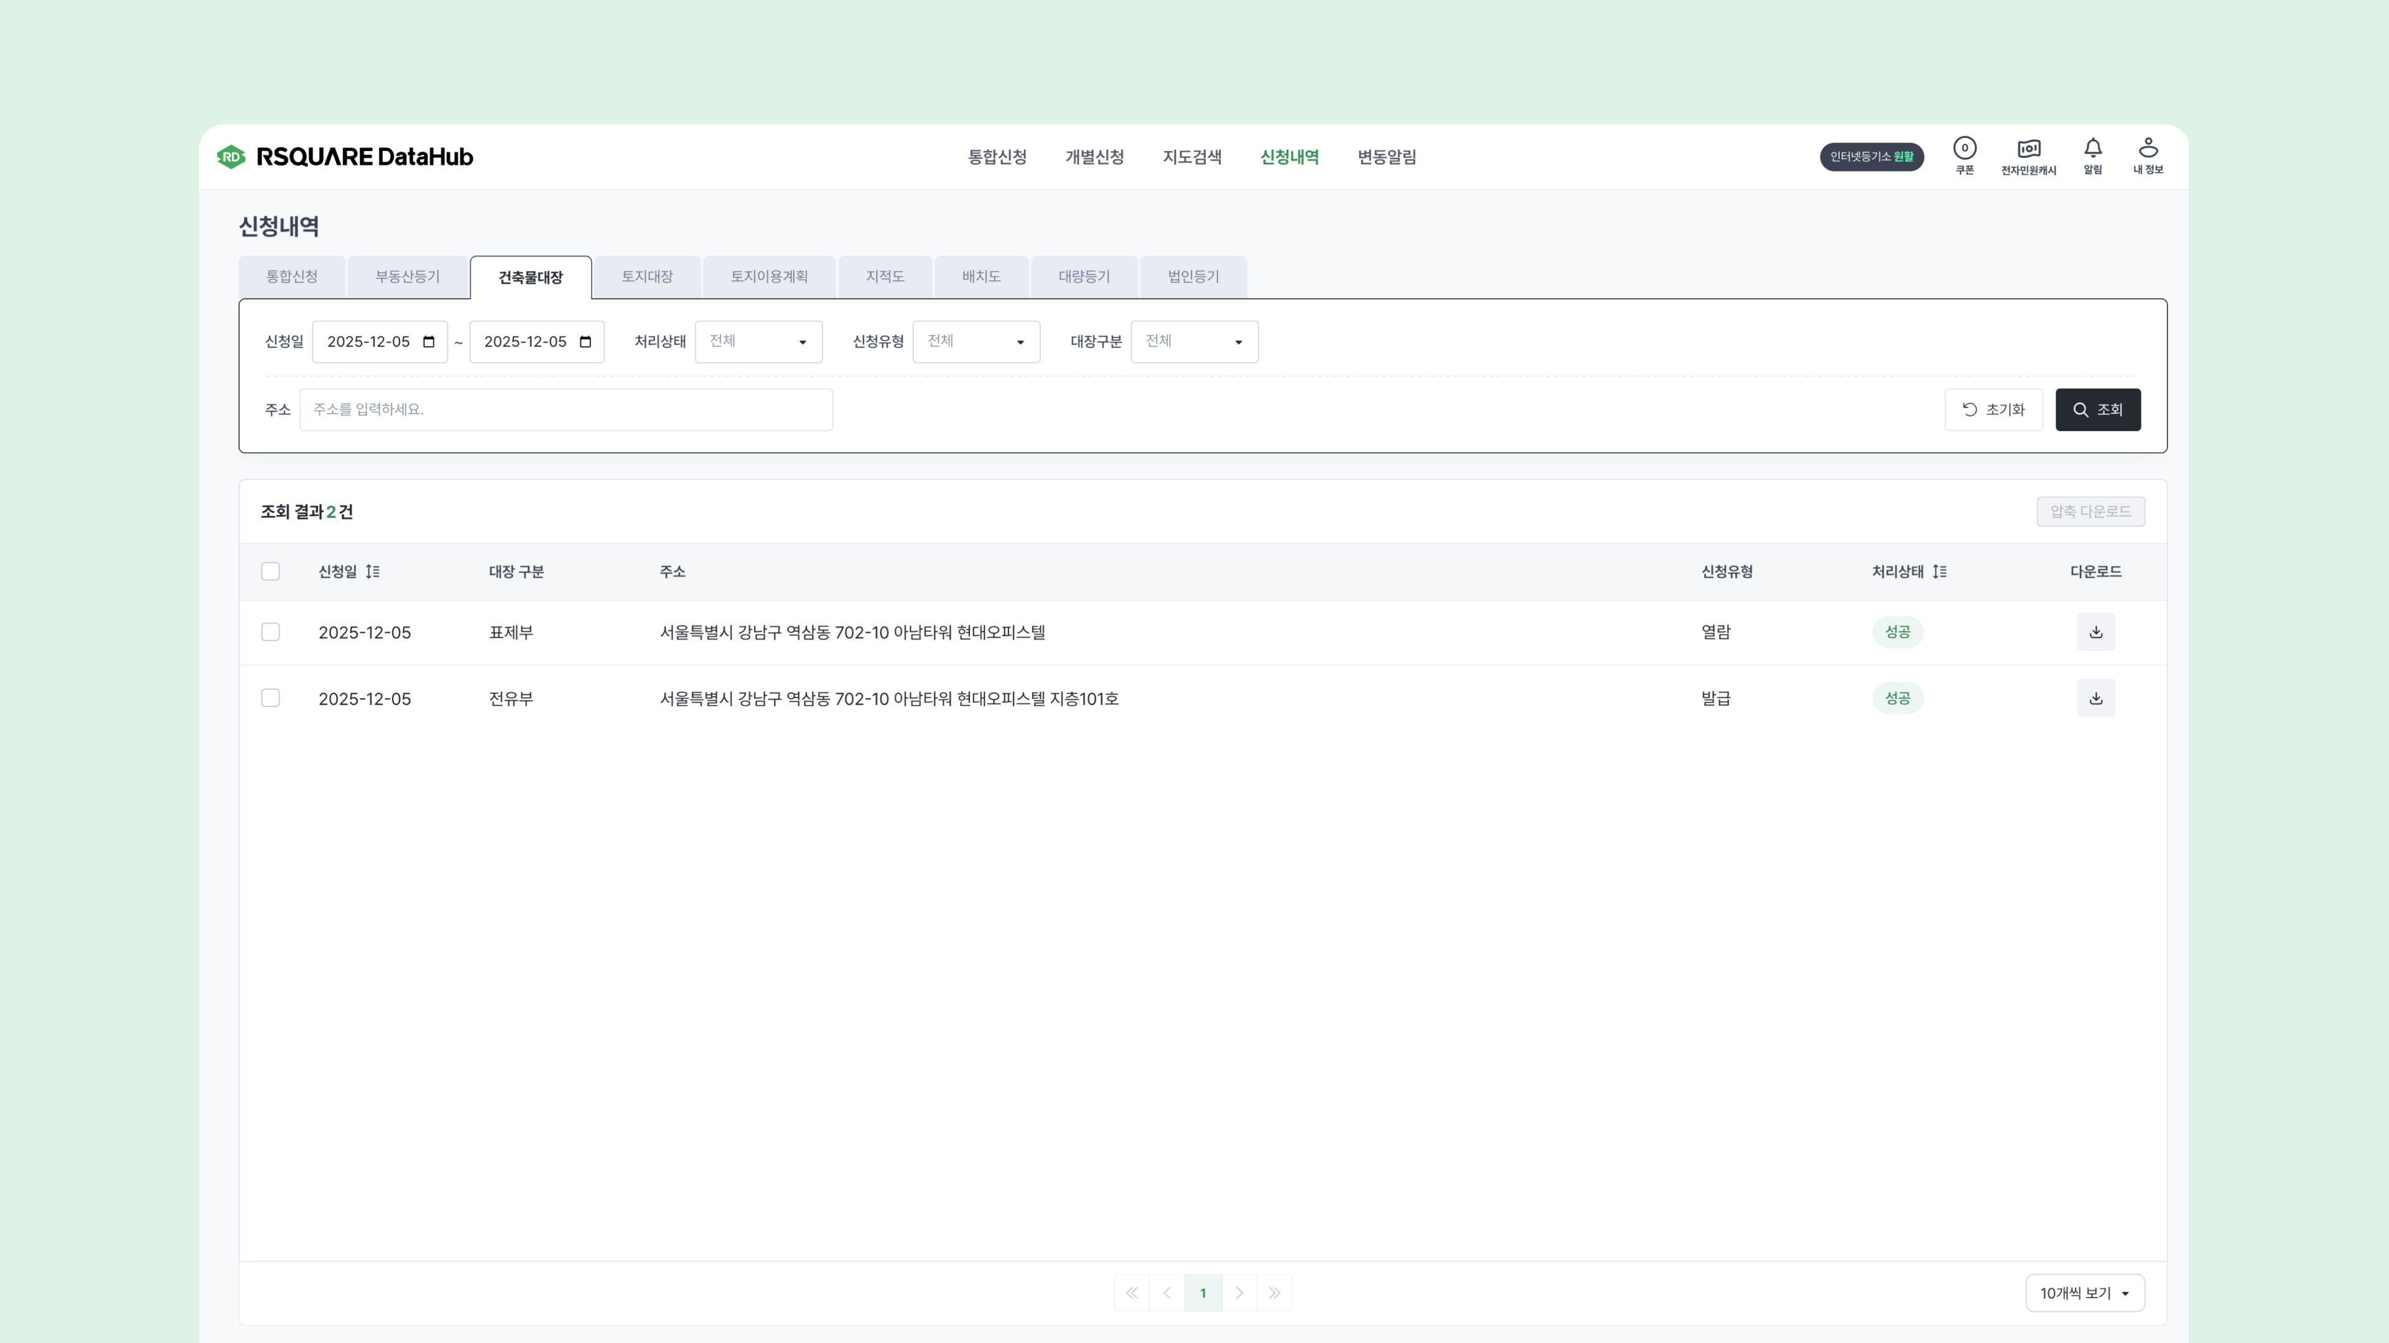Open the 변동알림 menu item
The image size is (2389, 1343).
1385,157
